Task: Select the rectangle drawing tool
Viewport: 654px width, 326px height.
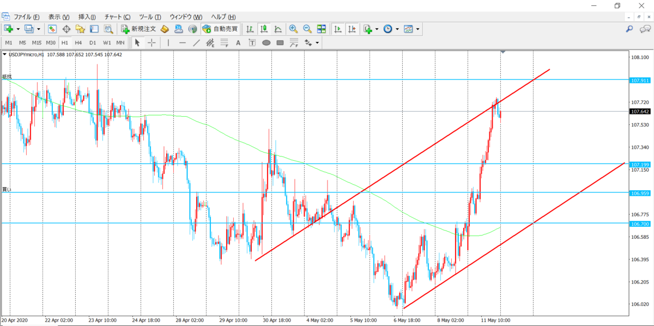Action: 280,43
